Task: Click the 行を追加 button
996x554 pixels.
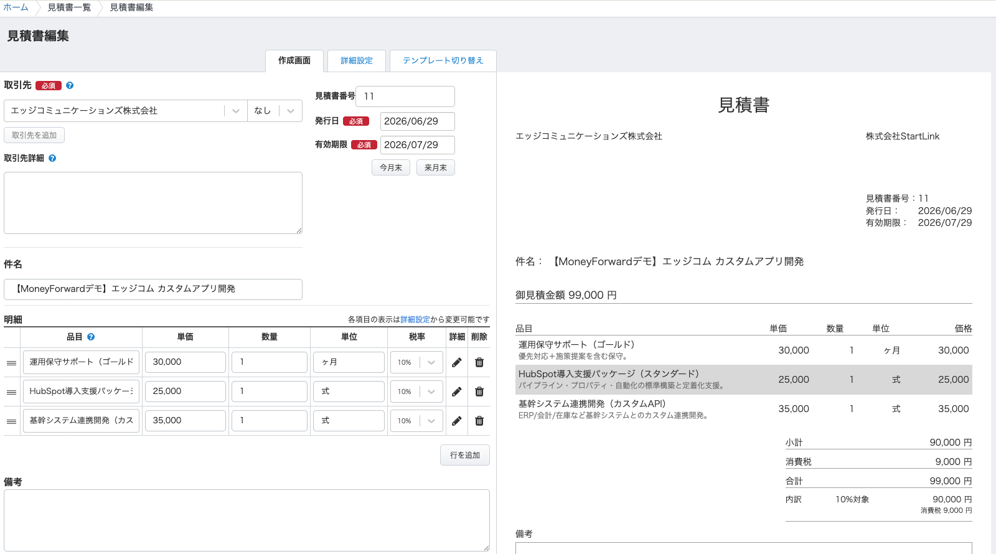Action: click(x=465, y=455)
